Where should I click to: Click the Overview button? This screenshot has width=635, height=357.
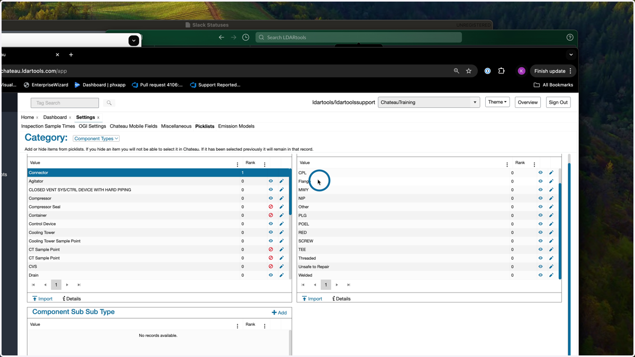click(x=528, y=103)
